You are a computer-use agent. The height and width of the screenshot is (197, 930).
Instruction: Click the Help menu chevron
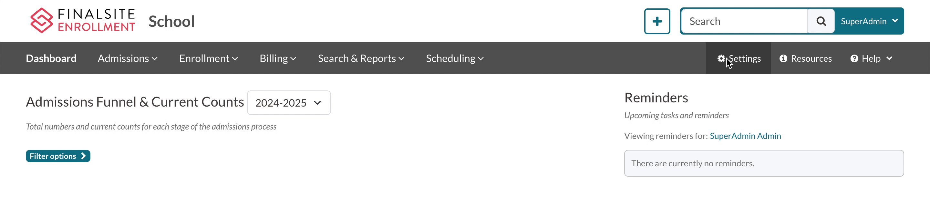pyautogui.click(x=889, y=58)
